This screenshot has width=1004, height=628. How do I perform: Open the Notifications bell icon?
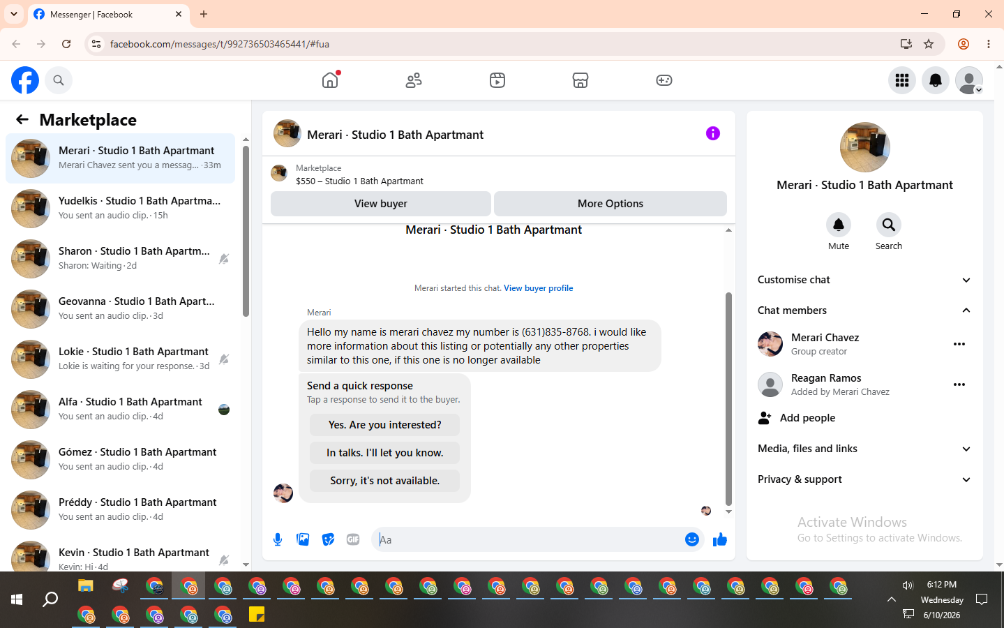coord(936,80)
